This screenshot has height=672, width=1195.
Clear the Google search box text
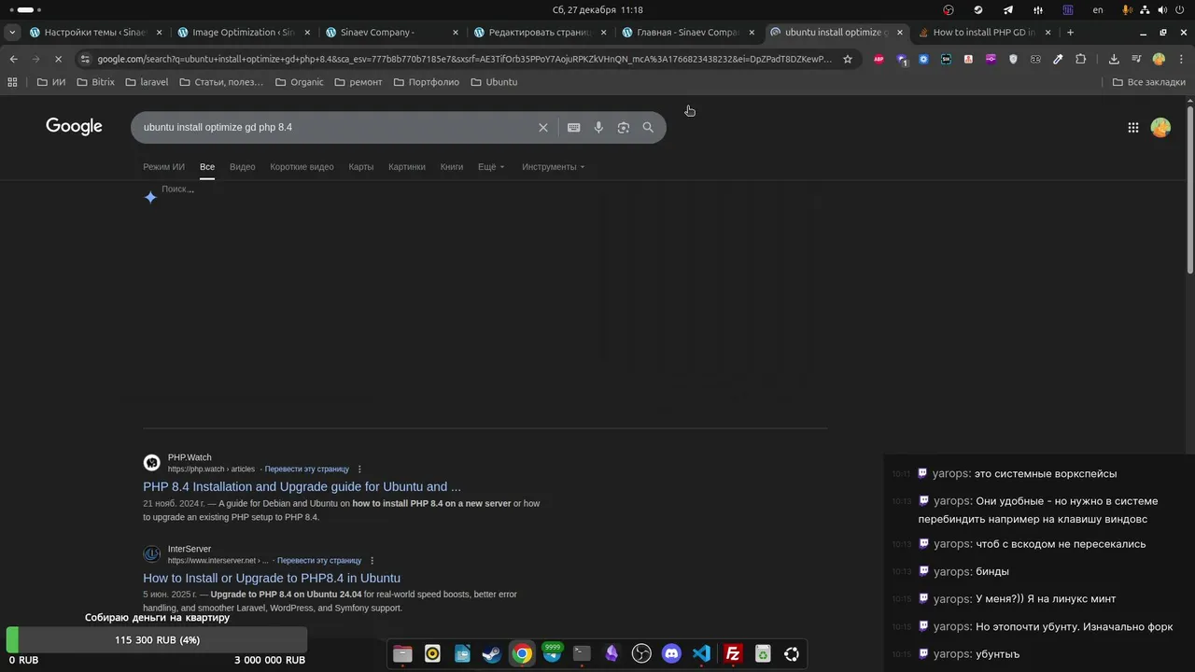pyautogui.click(x=543, y=128)
